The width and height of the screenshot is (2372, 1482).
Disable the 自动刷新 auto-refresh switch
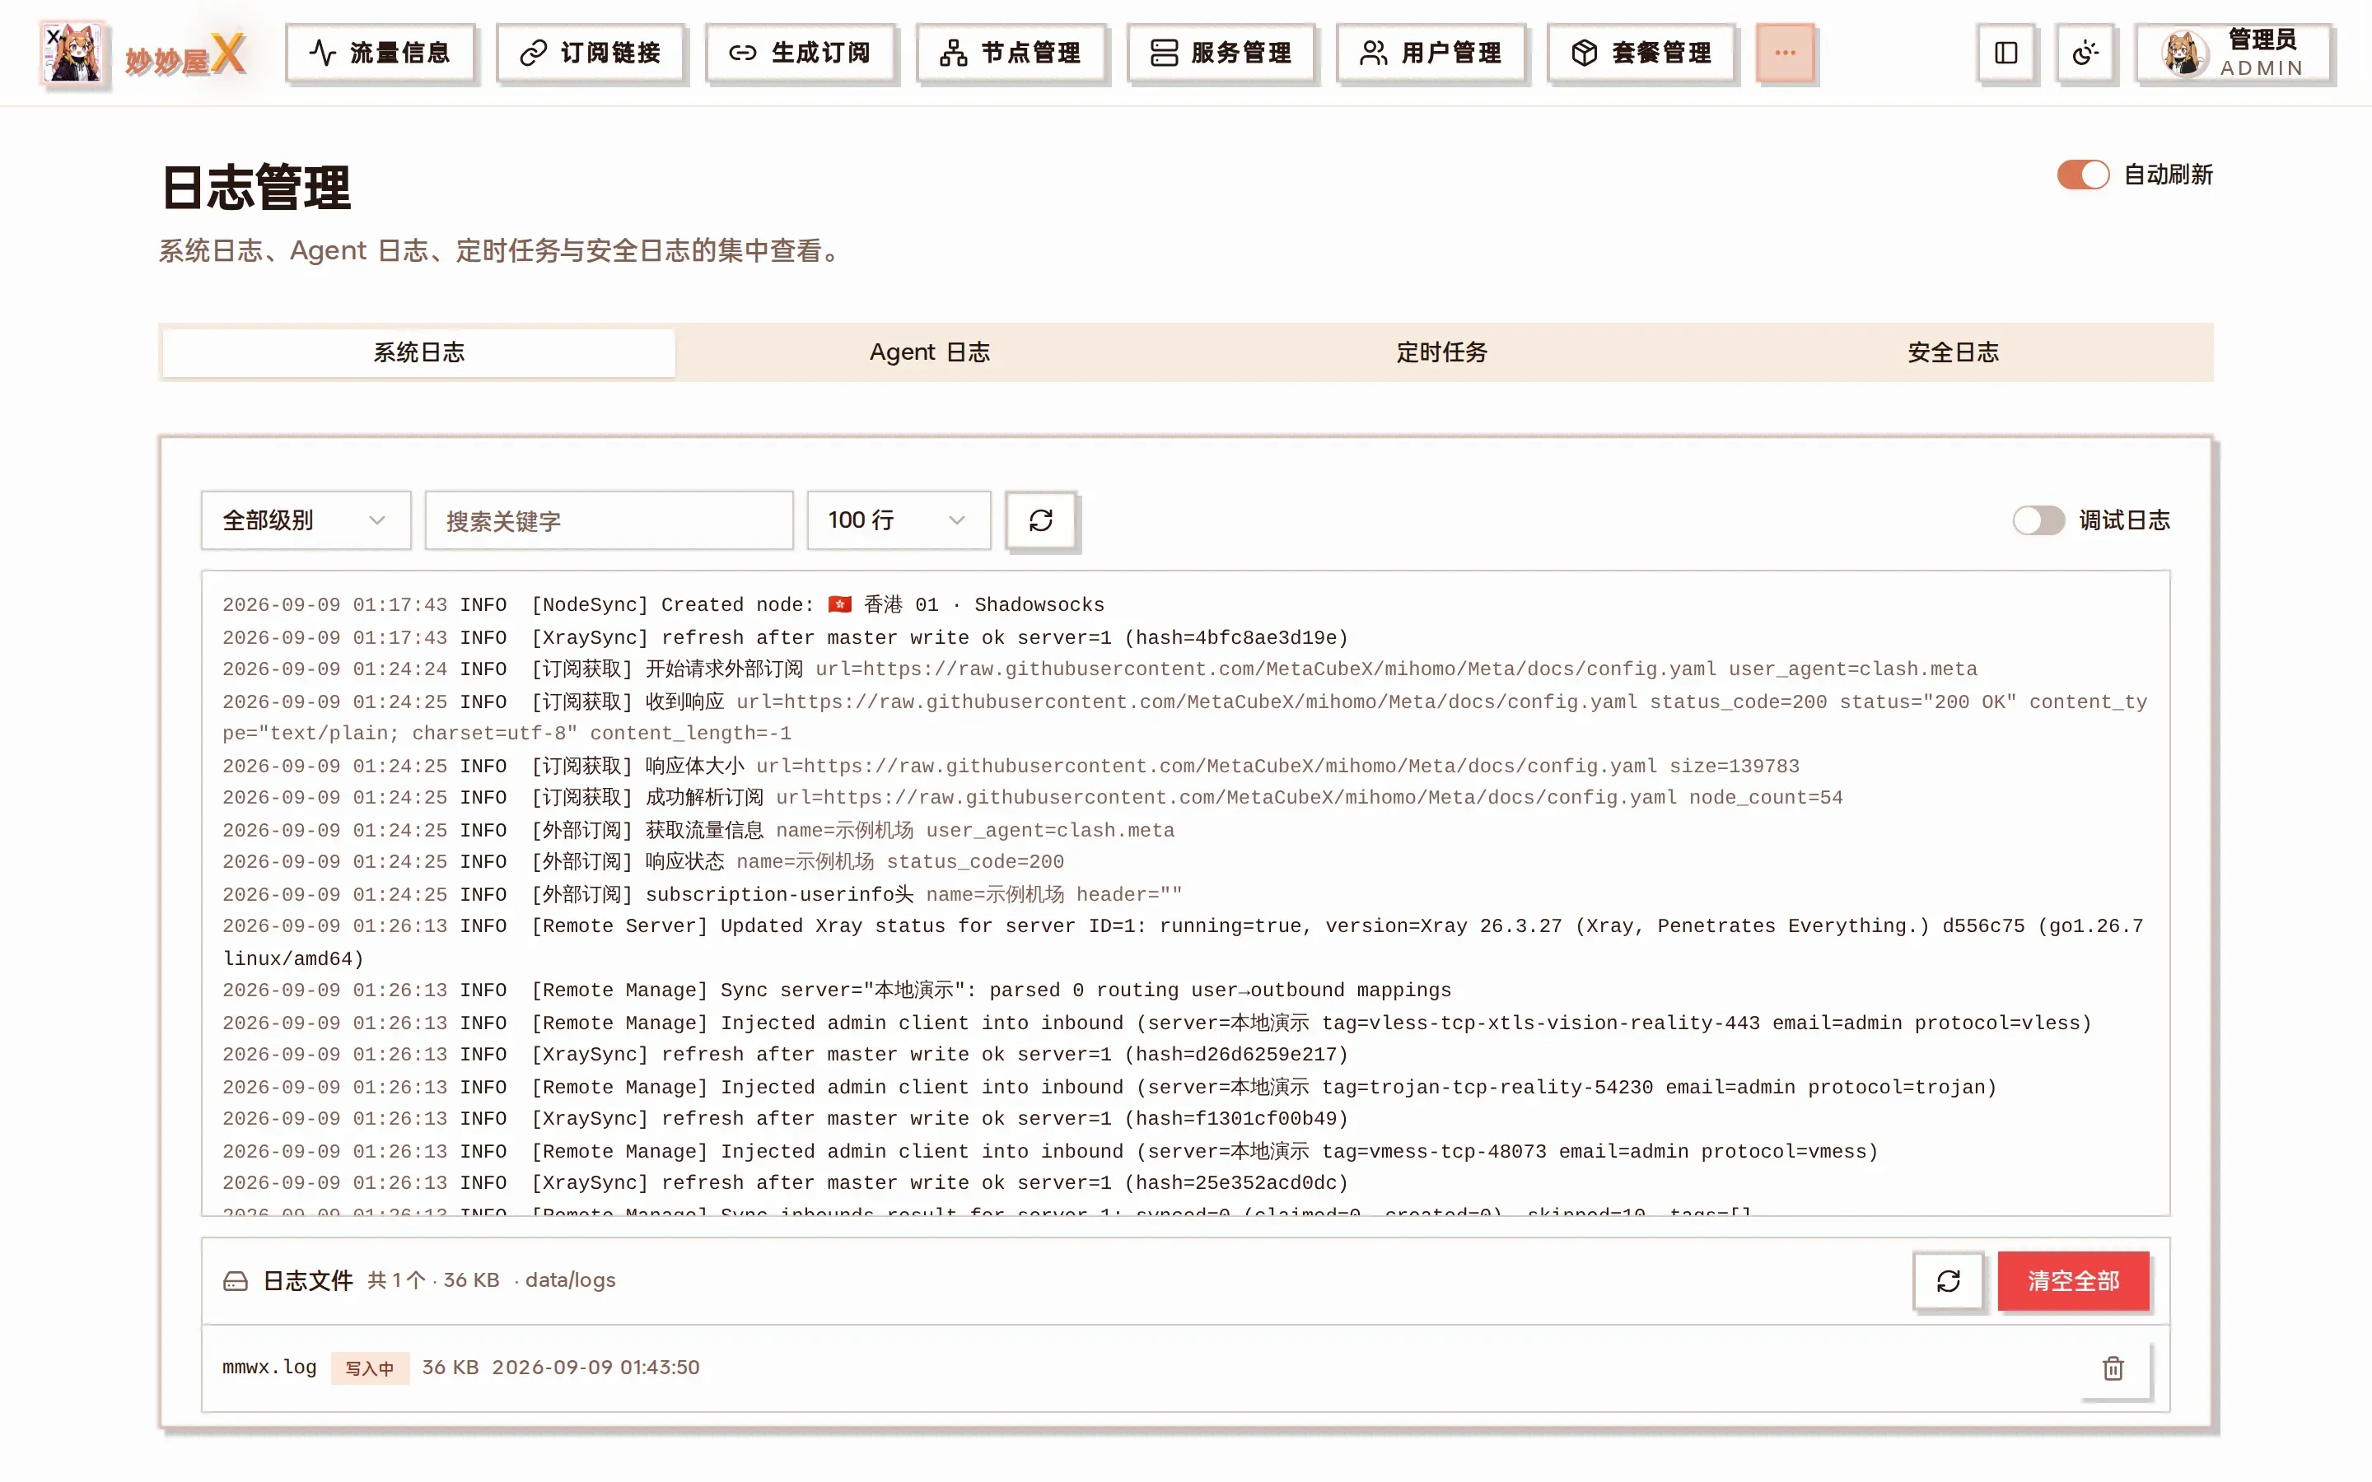[2083, 175]
